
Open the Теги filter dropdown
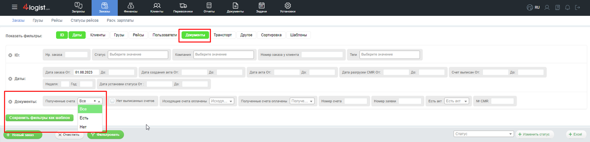point(389,55)
